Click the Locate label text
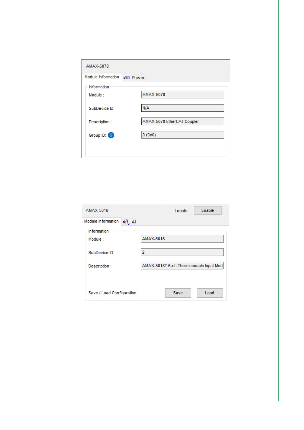Image resolution: width=304 pixels, height=430 pixels. tap(181, 211)
